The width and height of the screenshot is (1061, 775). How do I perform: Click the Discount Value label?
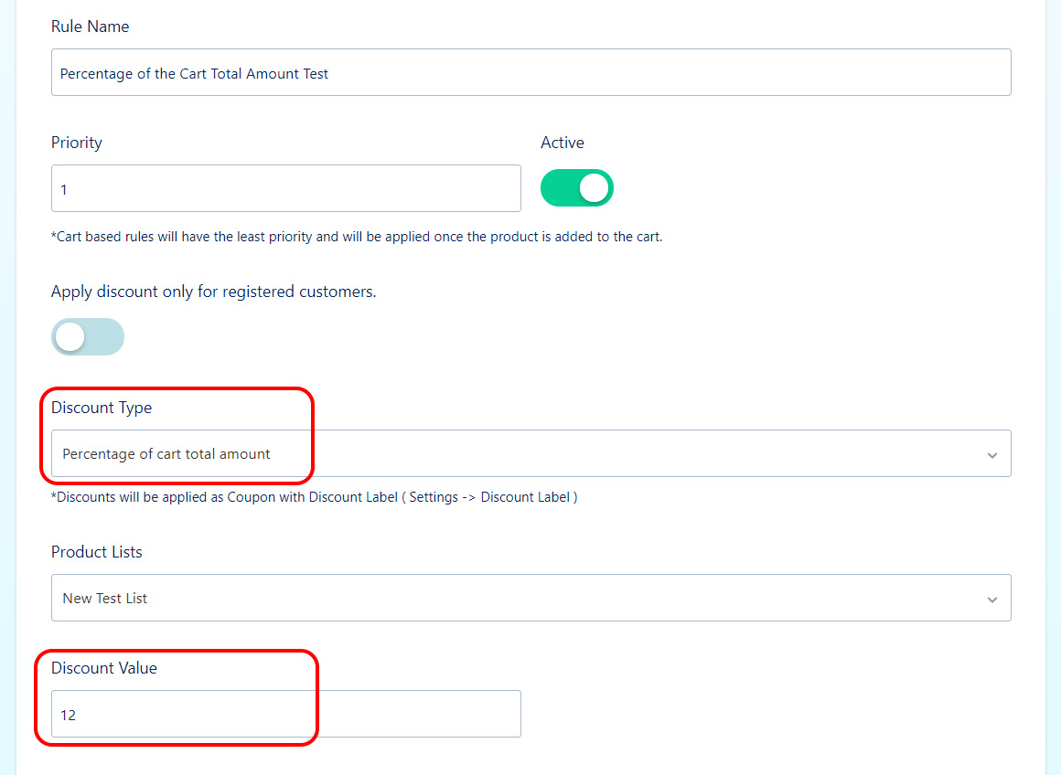(x=104, y=668)
